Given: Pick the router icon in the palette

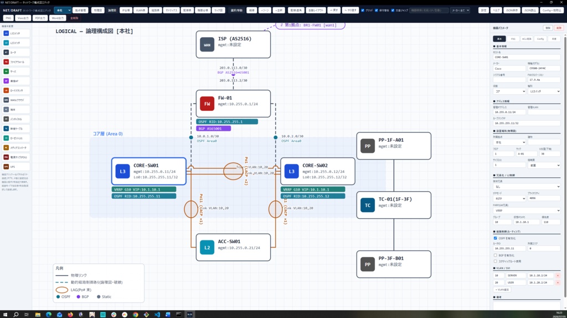Looking at the screenshot, I should pos(6,53).
